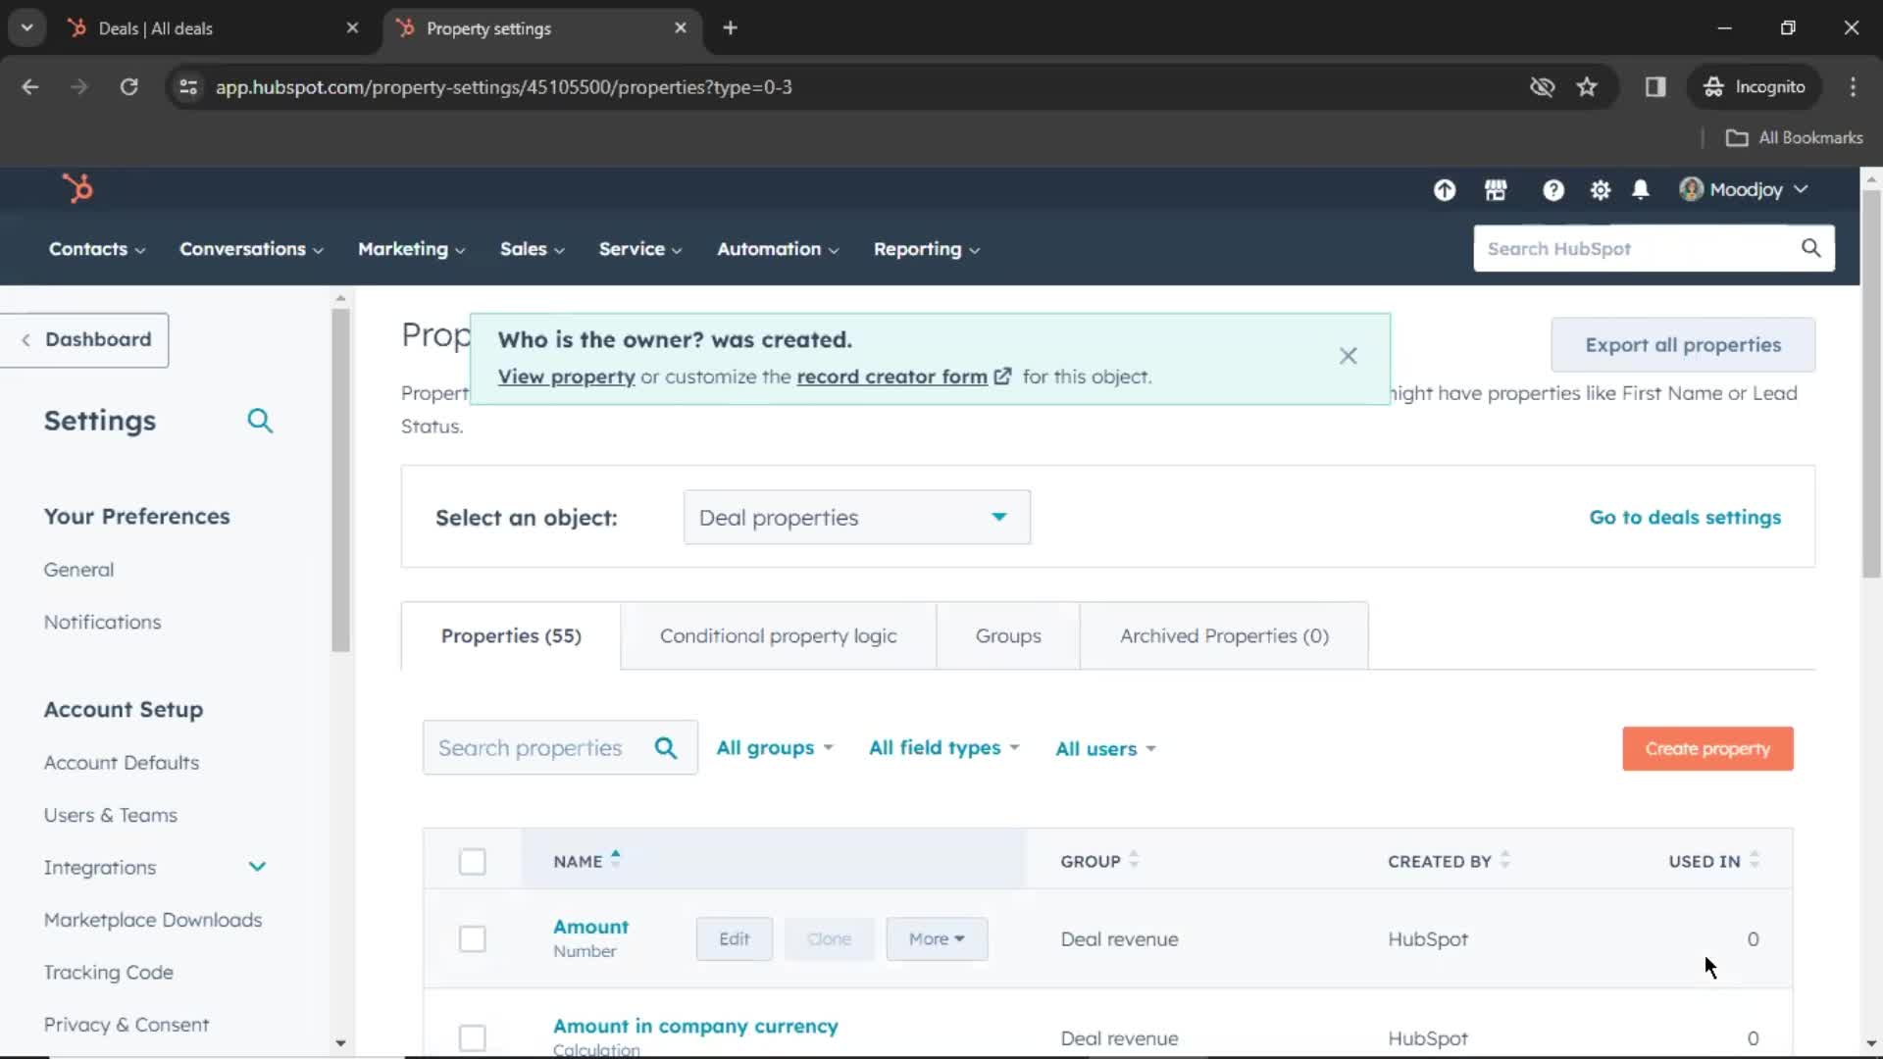The width and height of the screenshot is (1883, 1059).
Task: Click the third-party cookies blocked eye icon
Action: [x=1542, y=86]
